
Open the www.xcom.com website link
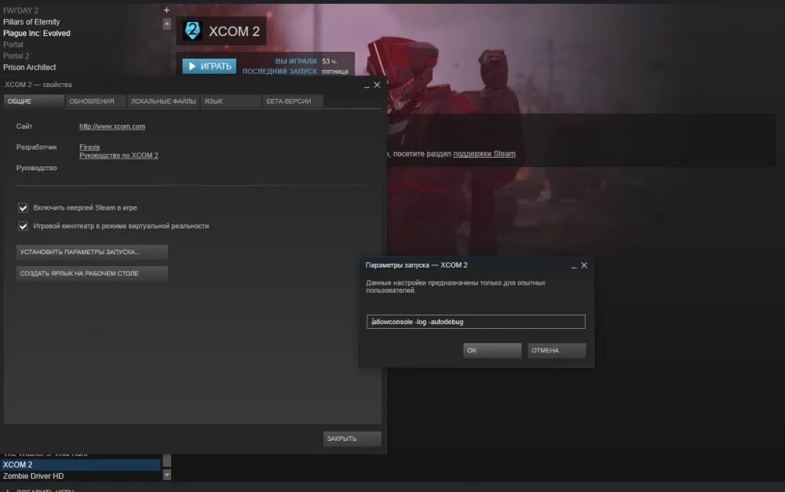pyautogui.click(x=112, y=126)
